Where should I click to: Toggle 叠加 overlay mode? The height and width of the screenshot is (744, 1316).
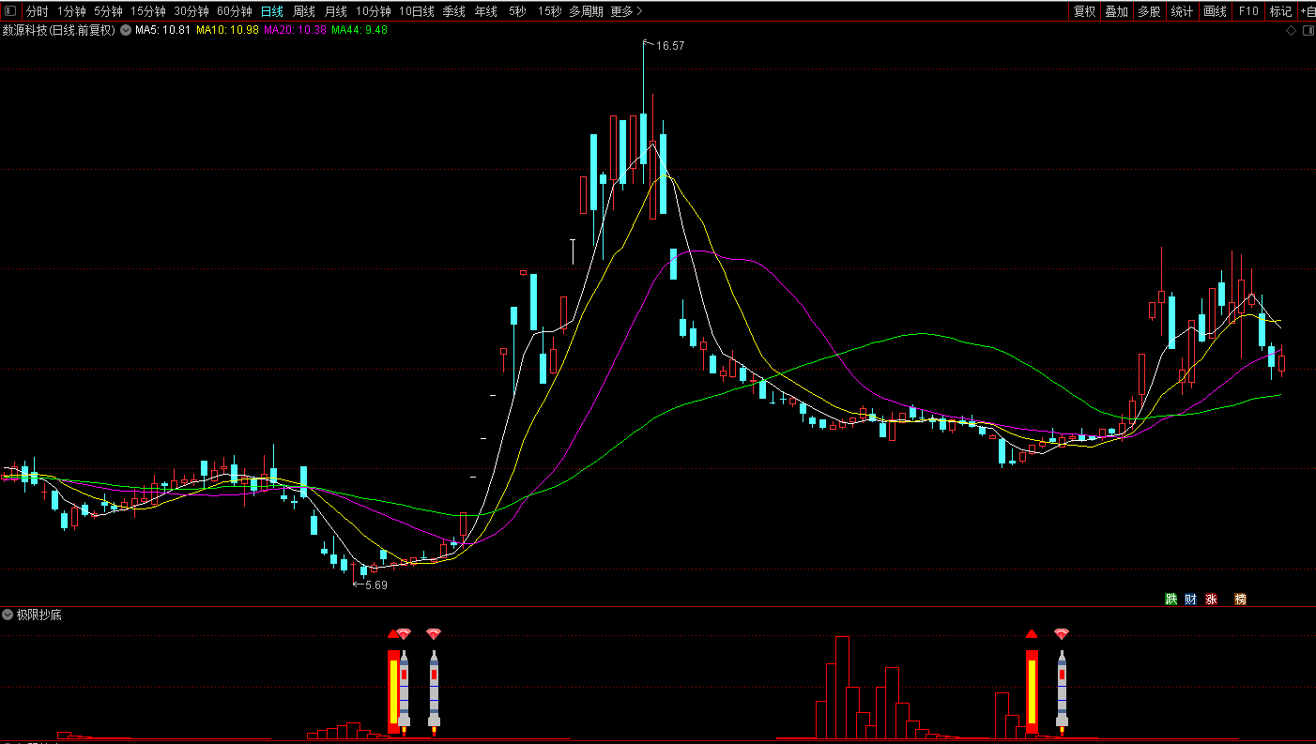pyautogui.click(x=1116, y=11)
